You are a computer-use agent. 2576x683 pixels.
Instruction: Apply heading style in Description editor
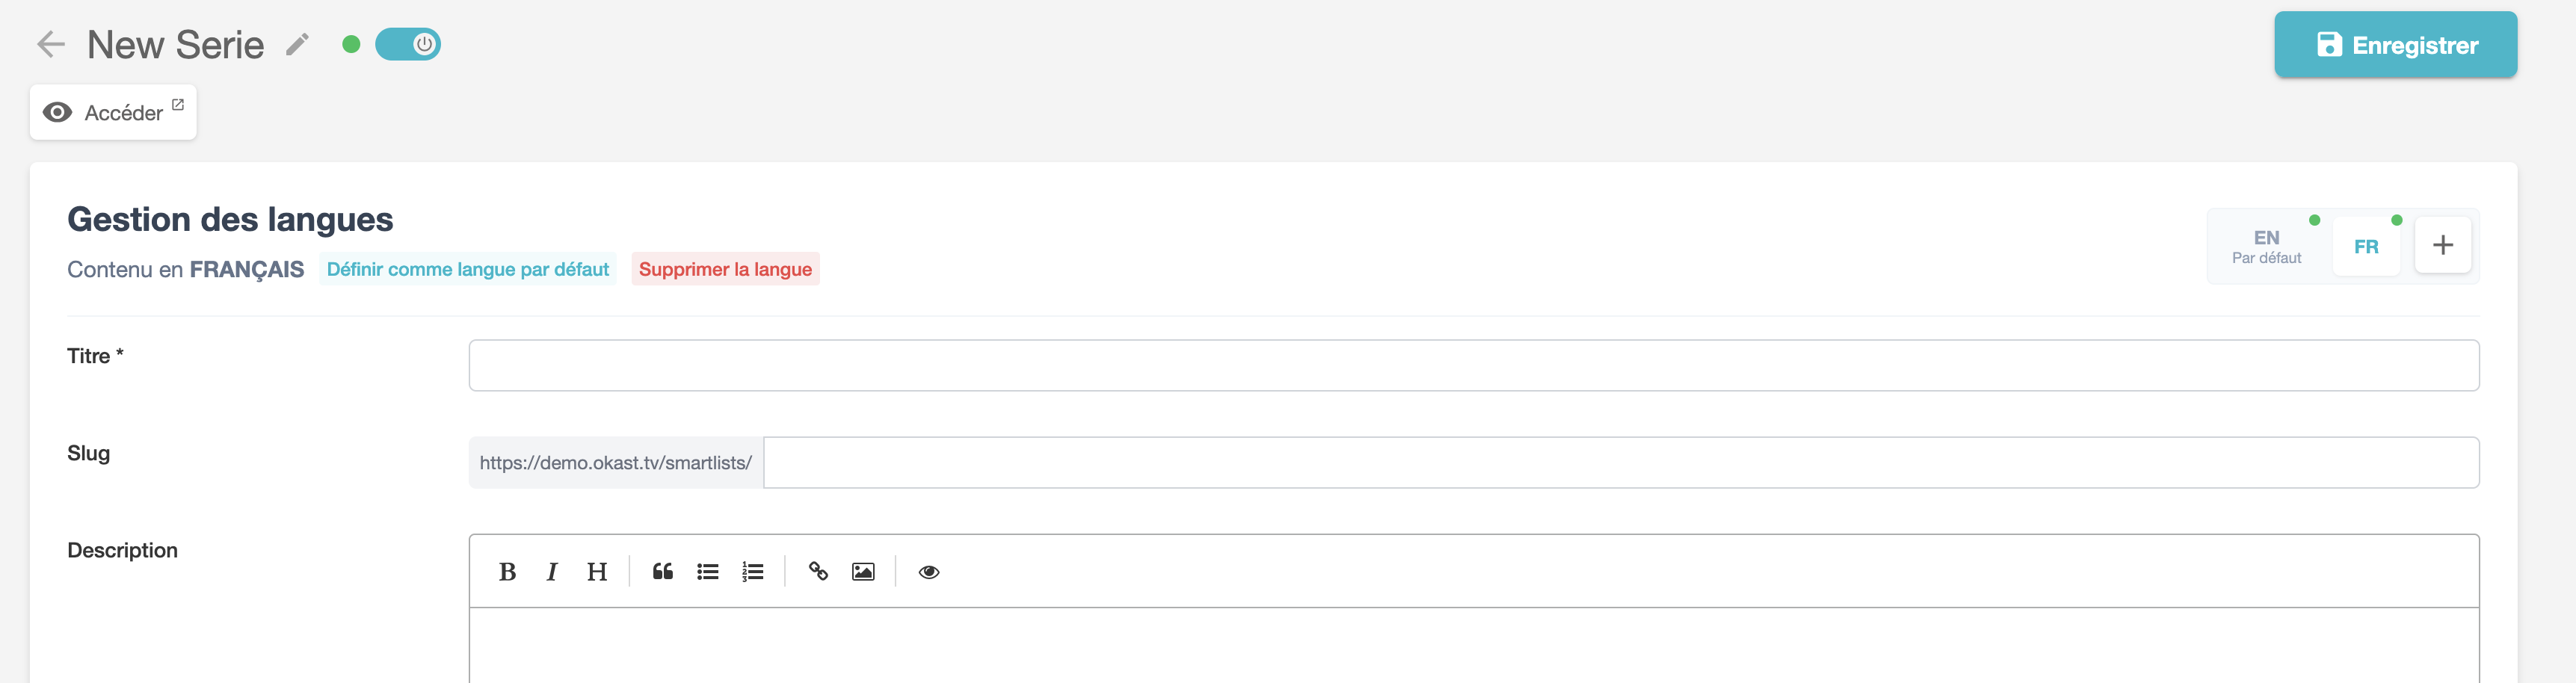[597, 572]
